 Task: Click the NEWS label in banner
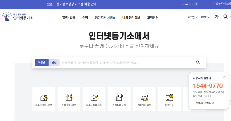(49, 4)
